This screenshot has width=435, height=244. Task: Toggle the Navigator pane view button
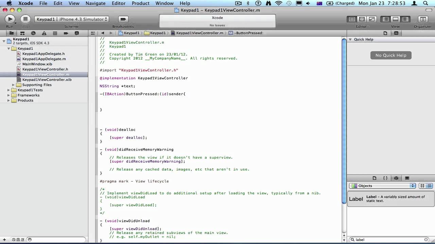pyautogui.click(x=385, y=19)
